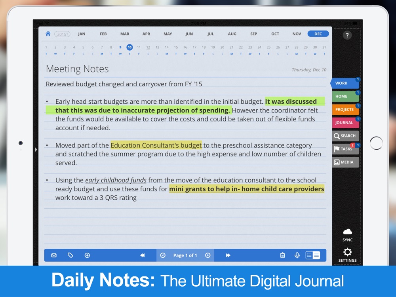Pick day 28 in the date strip
Viewport: 396px width, 297px height.
[297, 47]
